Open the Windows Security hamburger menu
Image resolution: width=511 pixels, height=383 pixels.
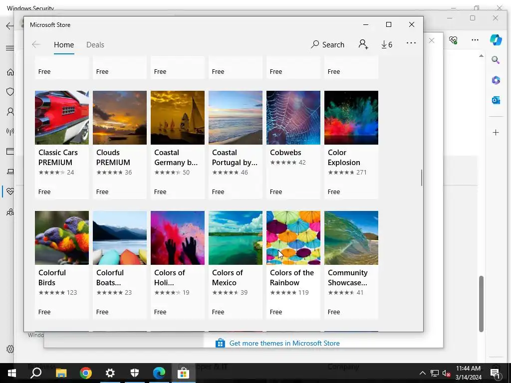pyautogui.click(x=10, y=48)
